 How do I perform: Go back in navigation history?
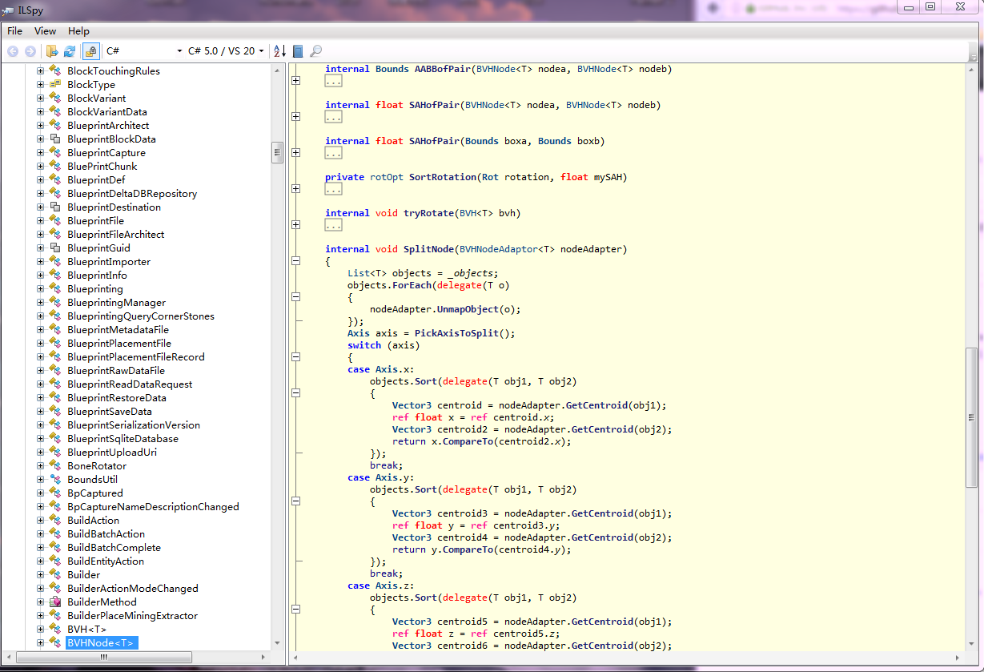pyautogui.click(x=13, y=51)
